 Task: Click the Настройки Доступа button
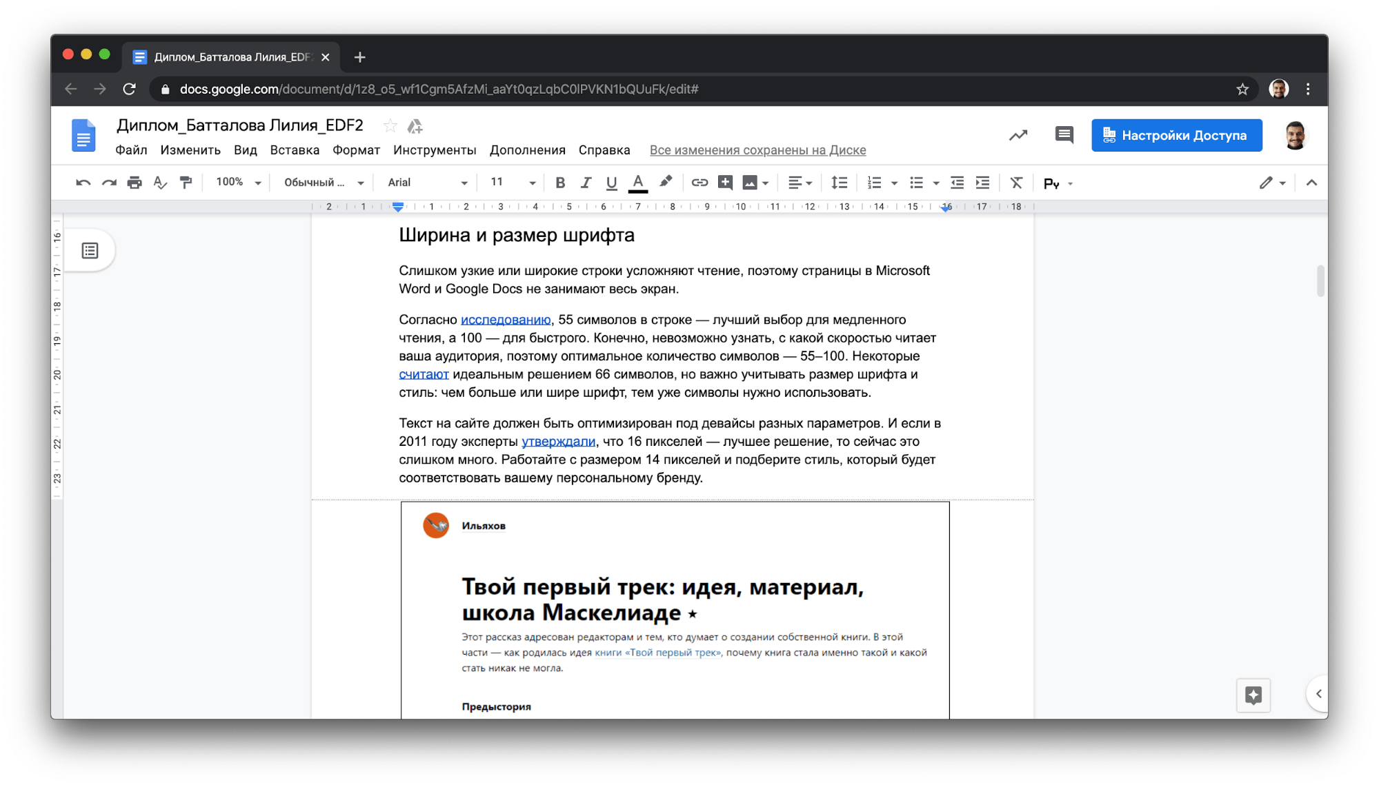click(x=1176, y=135)
